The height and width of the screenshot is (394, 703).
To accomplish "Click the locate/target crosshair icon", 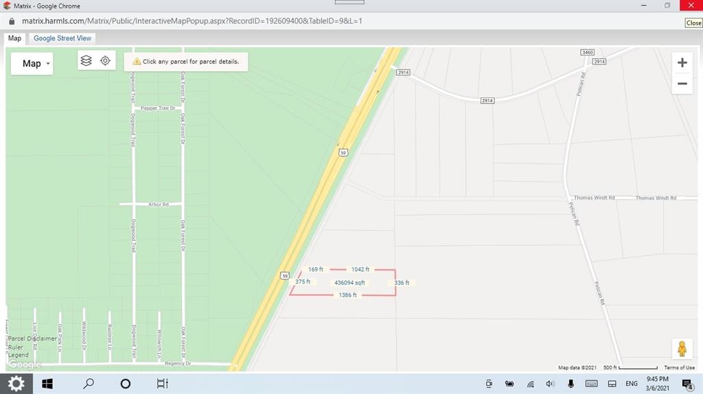I will tap(105, 61).
